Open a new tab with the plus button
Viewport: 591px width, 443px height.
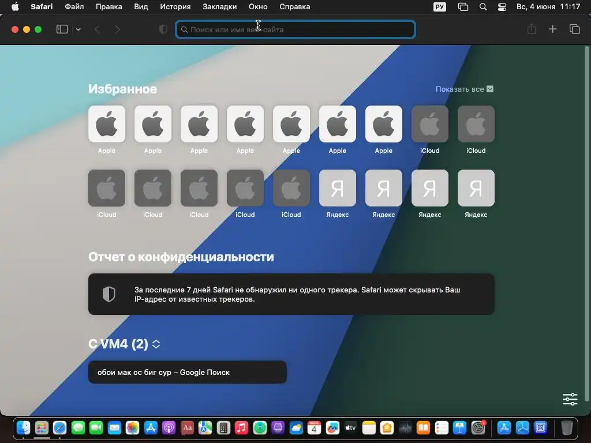tap(552, 29)
